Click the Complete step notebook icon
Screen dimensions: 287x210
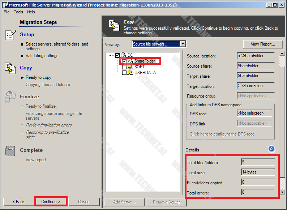click(x=10, y=150)
